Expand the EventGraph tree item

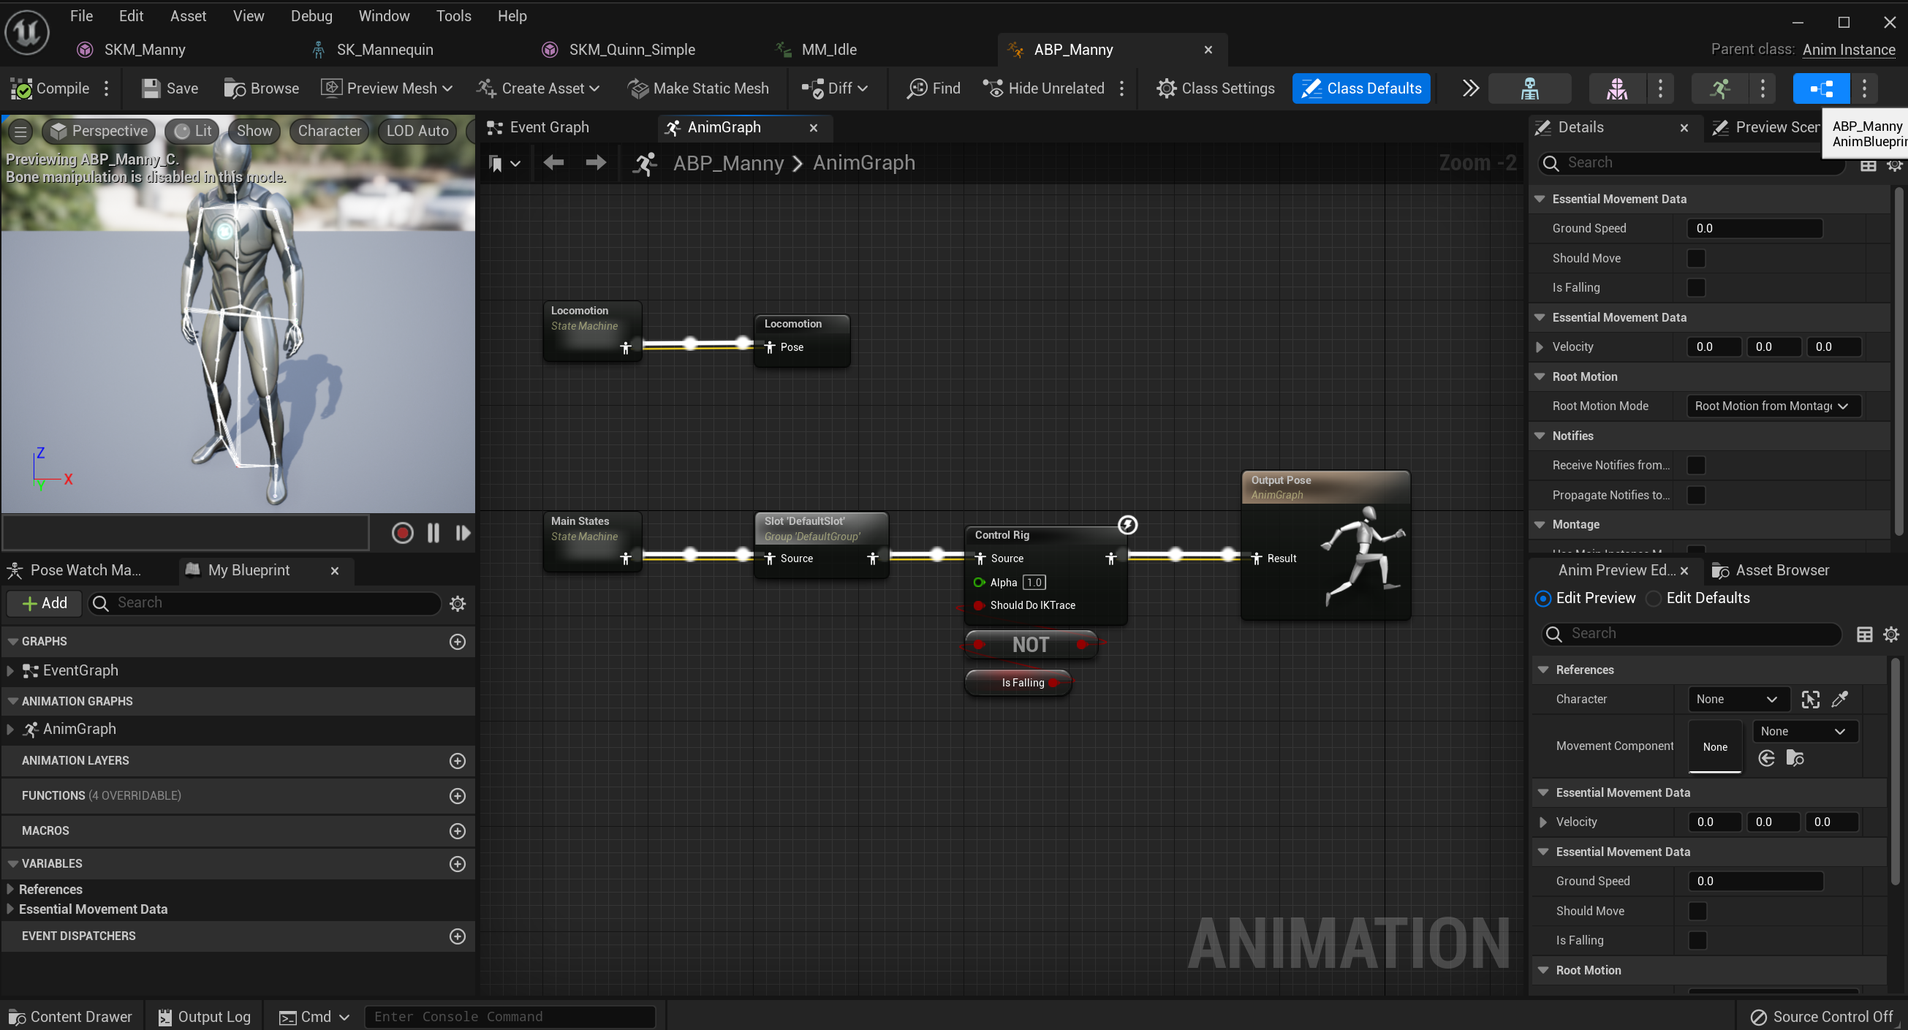pos(10,670)
